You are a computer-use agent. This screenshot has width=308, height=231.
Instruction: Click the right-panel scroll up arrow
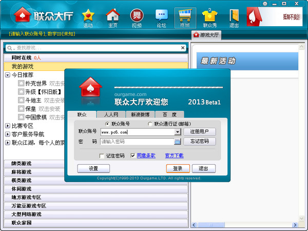301,47
